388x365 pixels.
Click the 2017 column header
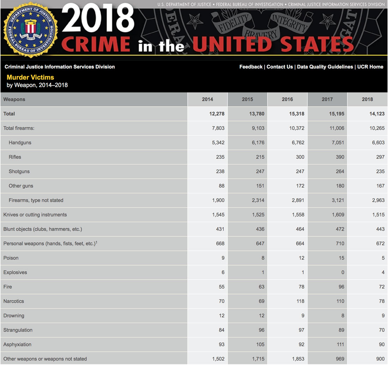point(327,99)
